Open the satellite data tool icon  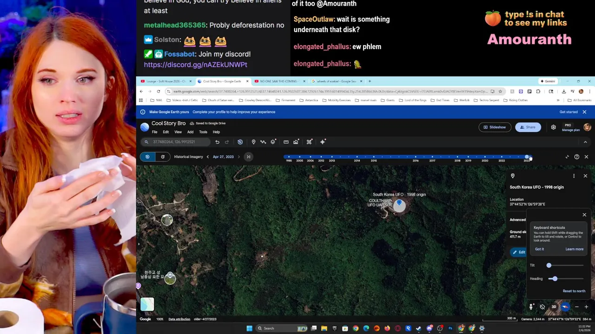tap(309, 142)
